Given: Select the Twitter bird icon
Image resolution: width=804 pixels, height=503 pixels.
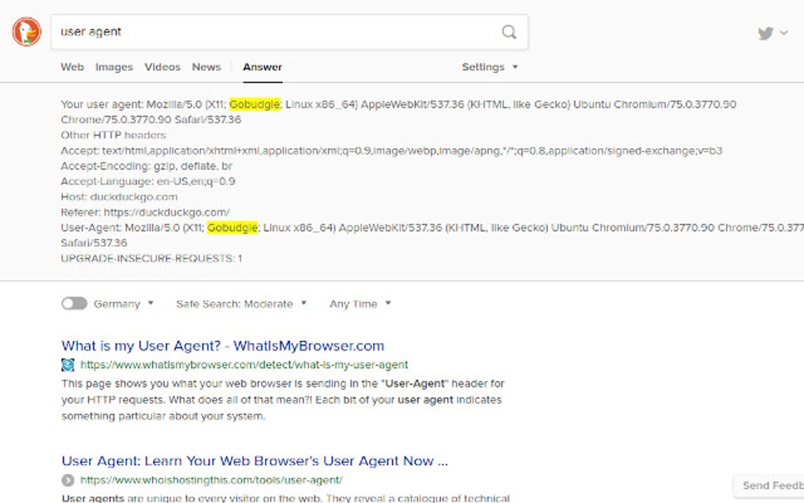Looking at the screenshot, I should (764, 33).
